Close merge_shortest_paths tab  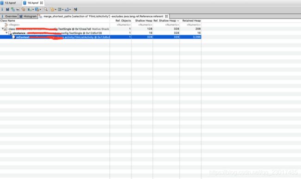pyautogui.click(x=166, y=16)
